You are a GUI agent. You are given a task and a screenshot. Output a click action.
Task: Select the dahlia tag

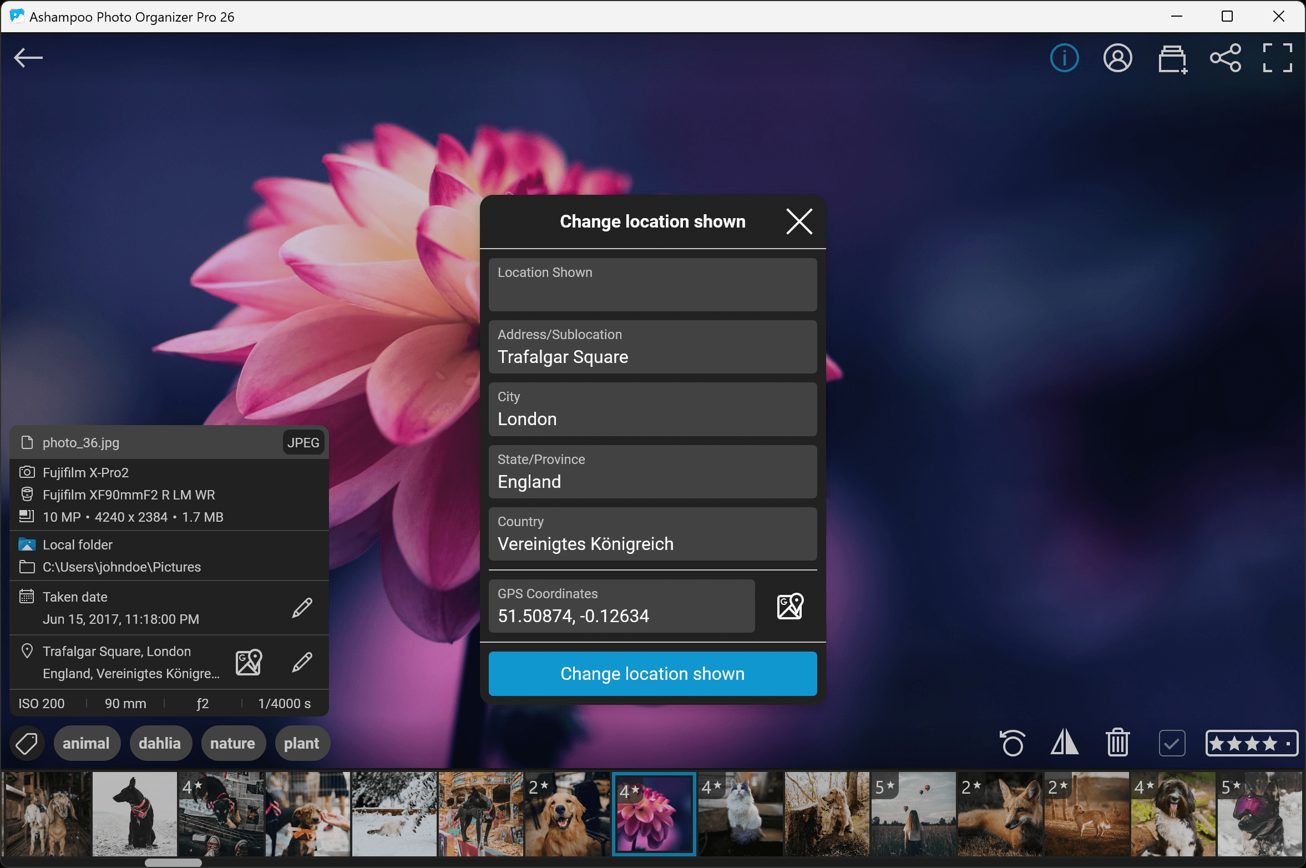tap(160, 743)
